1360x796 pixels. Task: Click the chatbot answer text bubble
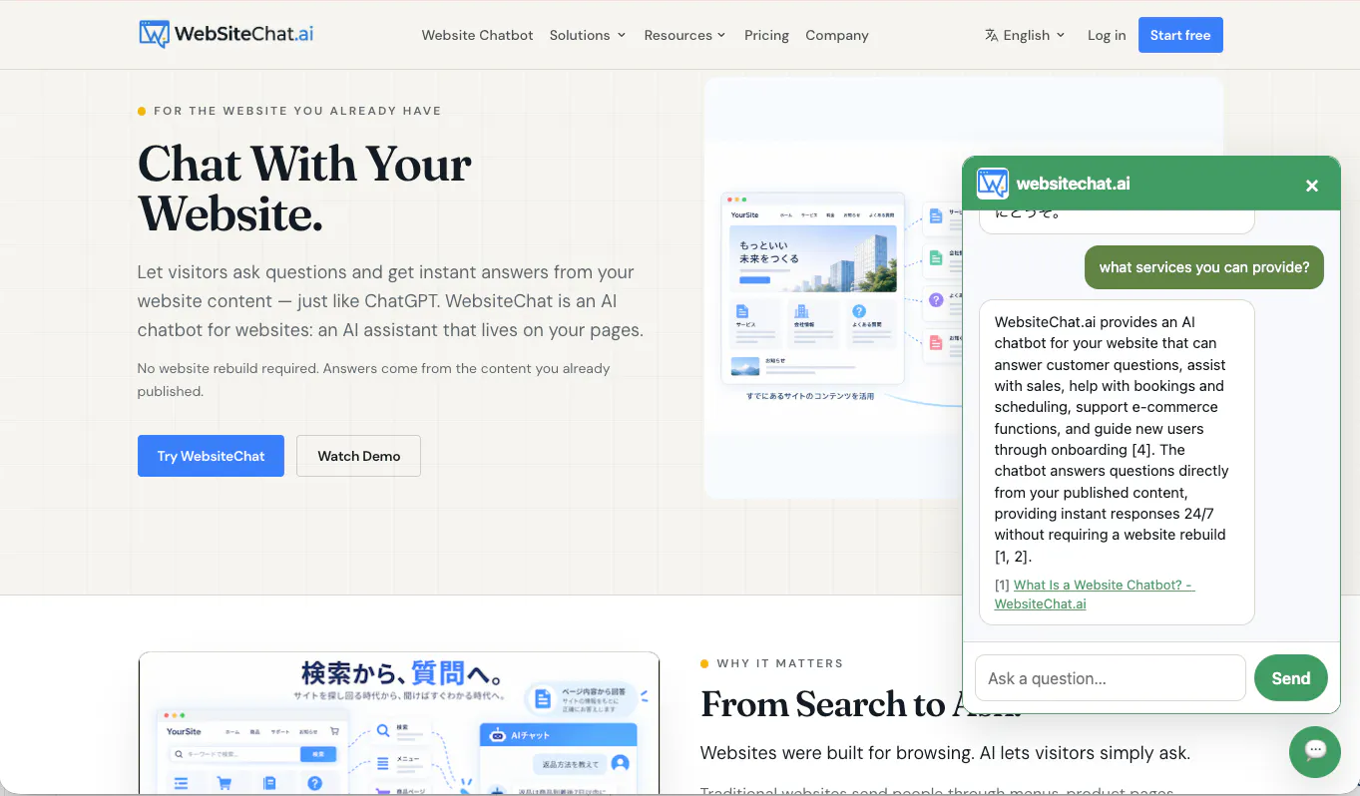(1117, 462)
